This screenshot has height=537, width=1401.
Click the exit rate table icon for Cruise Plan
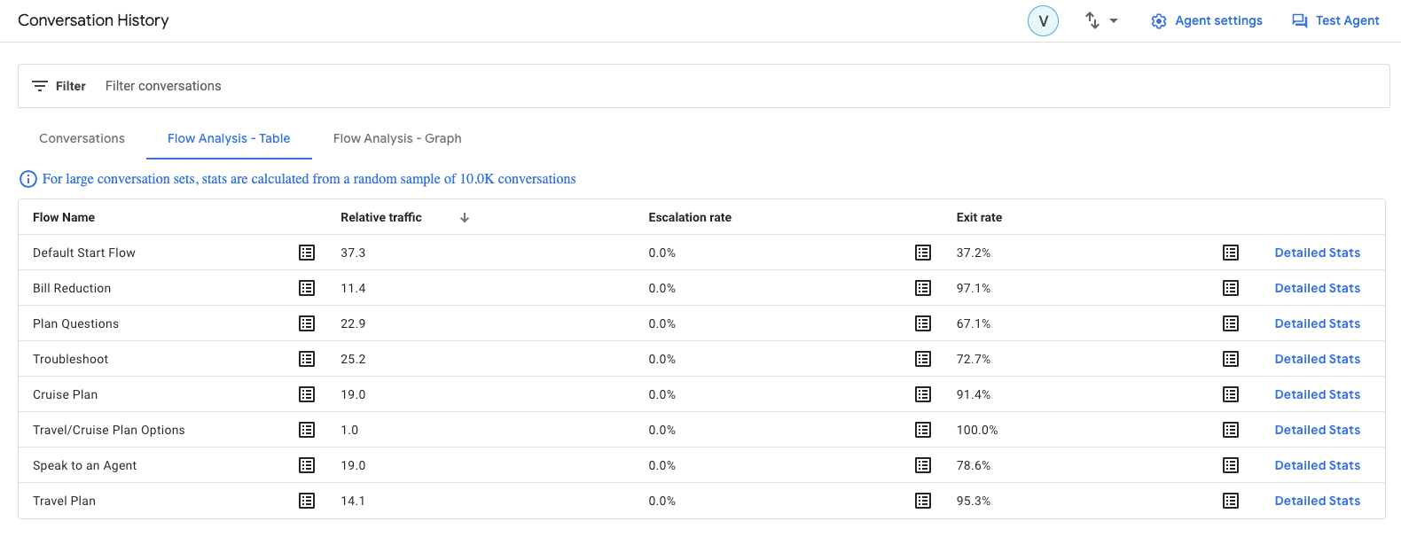(x=1230, y=394)
